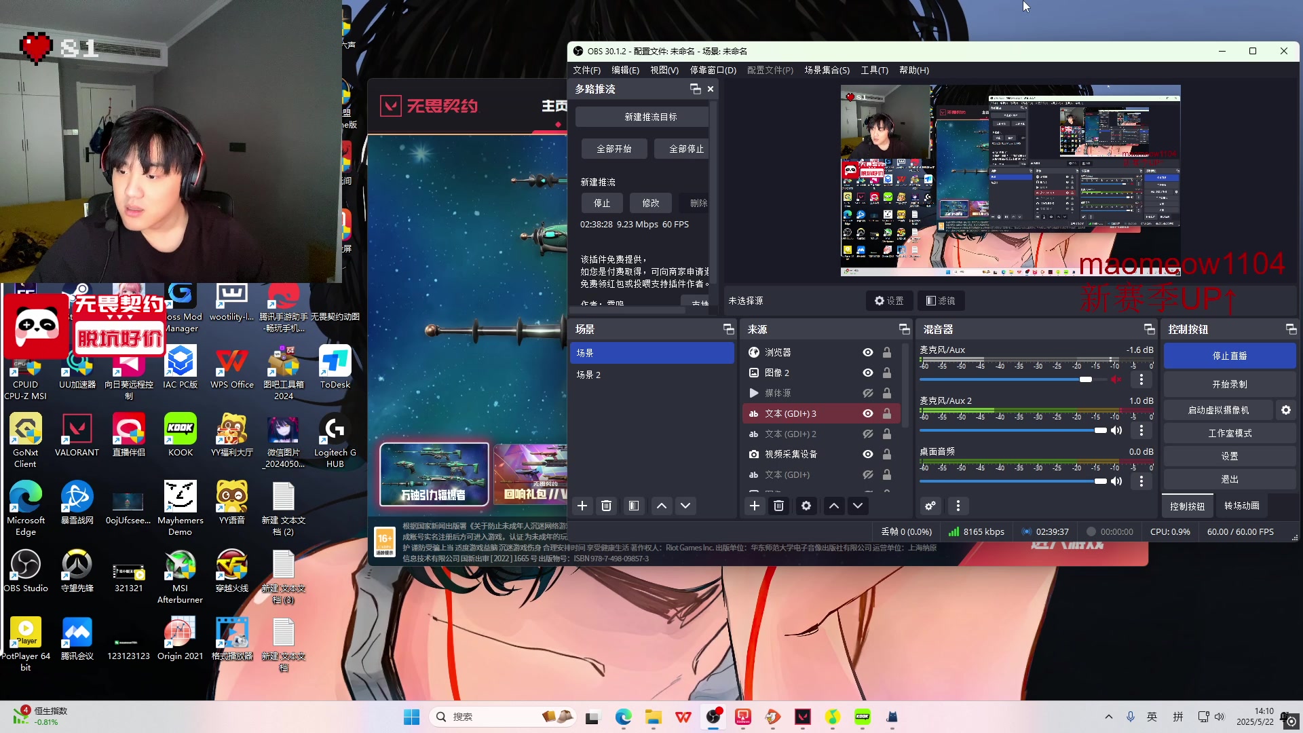Click the 新建推流目标 button

pyautogui.click(x=650, y=117)
